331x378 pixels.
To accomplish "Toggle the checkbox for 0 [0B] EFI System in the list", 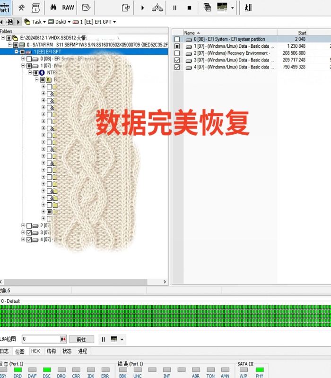I will point(177,39).
